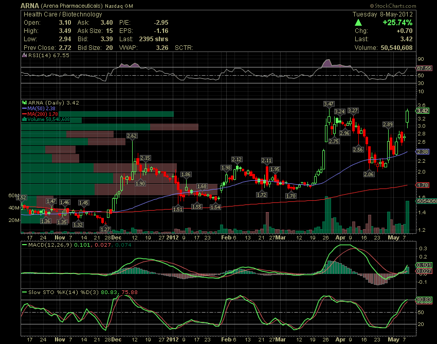Click the +25.74% percent change
This screenshot has width=437, height=344.
click(x=398, y=23)
